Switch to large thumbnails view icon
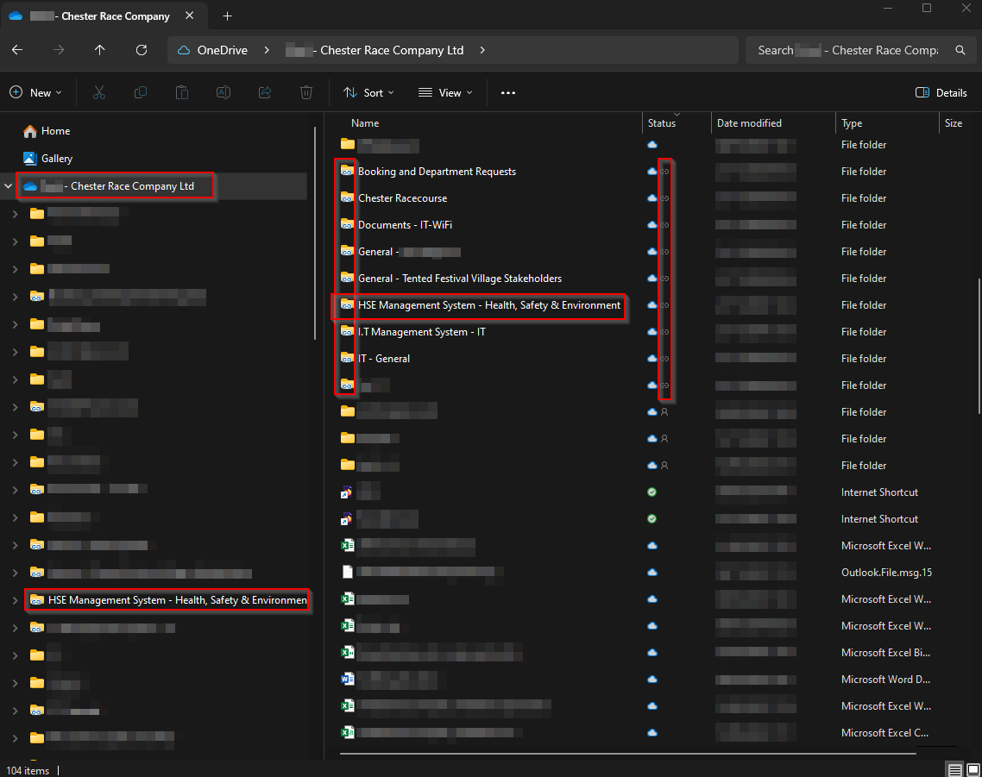The width and height of the screenshot is (982, 777). 973,769
